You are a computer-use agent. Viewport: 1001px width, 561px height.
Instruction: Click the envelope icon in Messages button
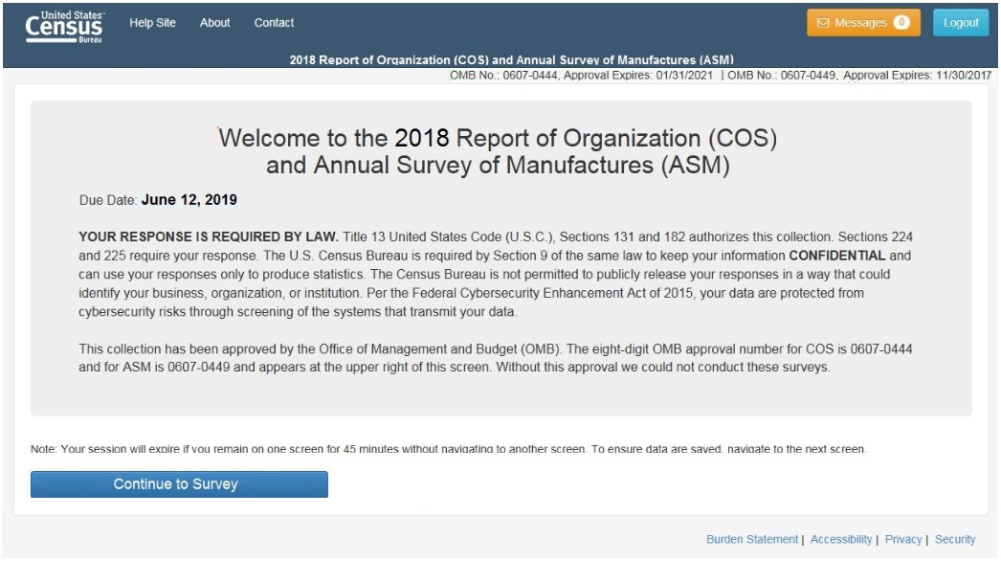click(823, 23)
